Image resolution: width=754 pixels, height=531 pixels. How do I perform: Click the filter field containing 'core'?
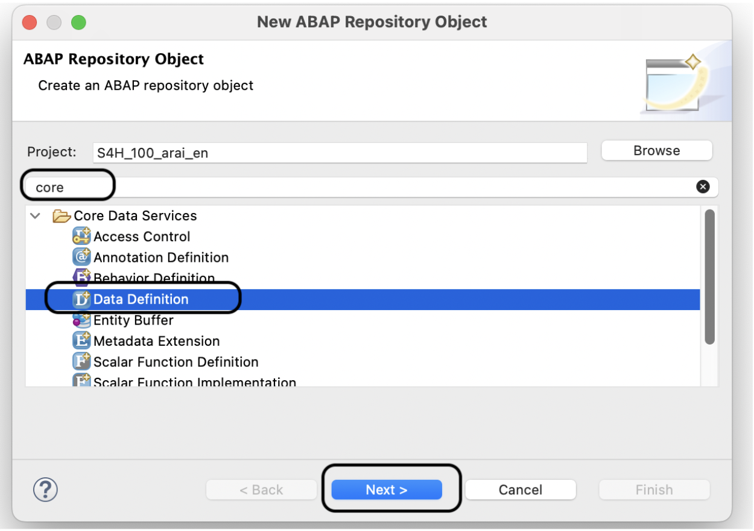coord(372,187)
